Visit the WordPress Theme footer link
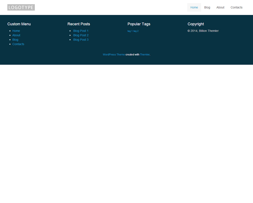This screenshot has height=203, width=253. click(114, 54)
